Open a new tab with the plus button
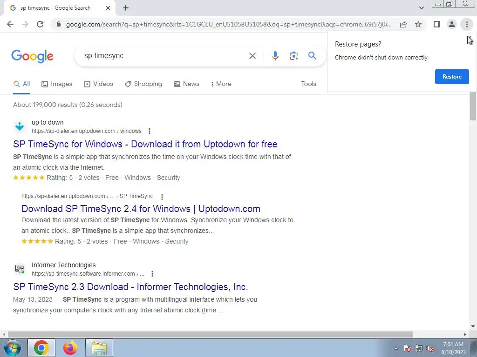 tap(126, 8)
